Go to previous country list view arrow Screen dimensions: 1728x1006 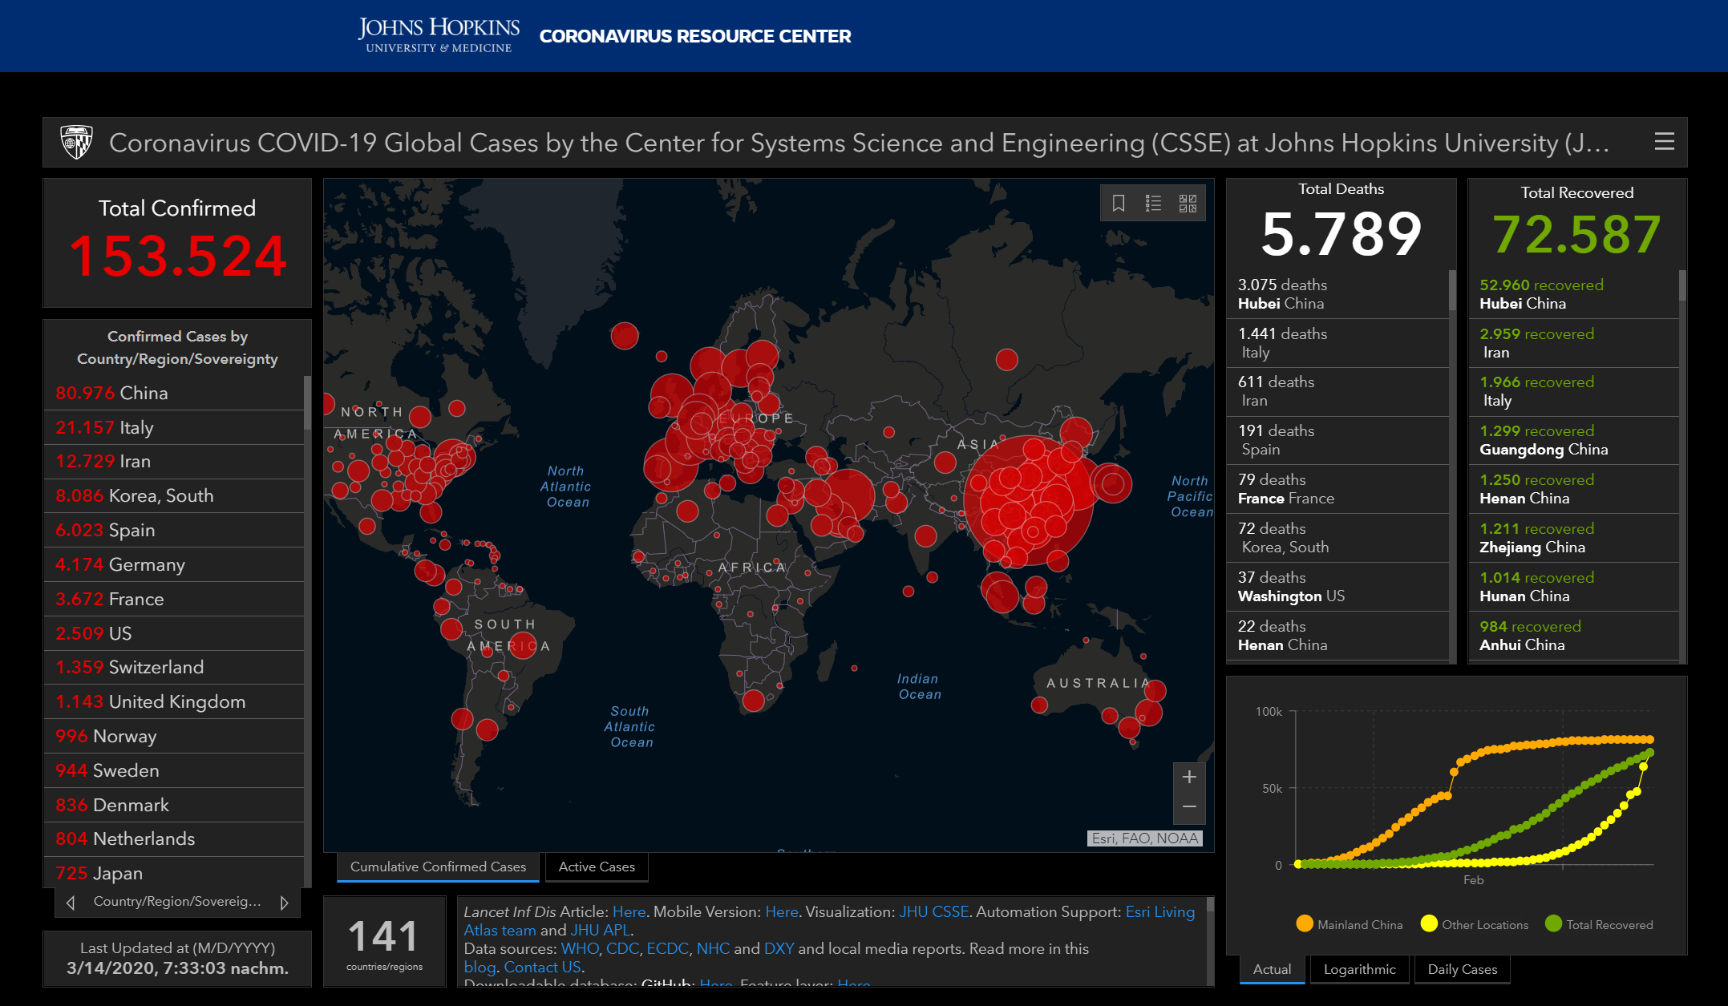[x=71, y=903]
